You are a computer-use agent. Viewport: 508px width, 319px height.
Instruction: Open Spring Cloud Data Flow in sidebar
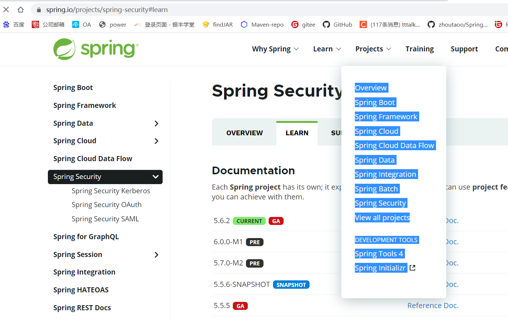[x=93, y=159]
